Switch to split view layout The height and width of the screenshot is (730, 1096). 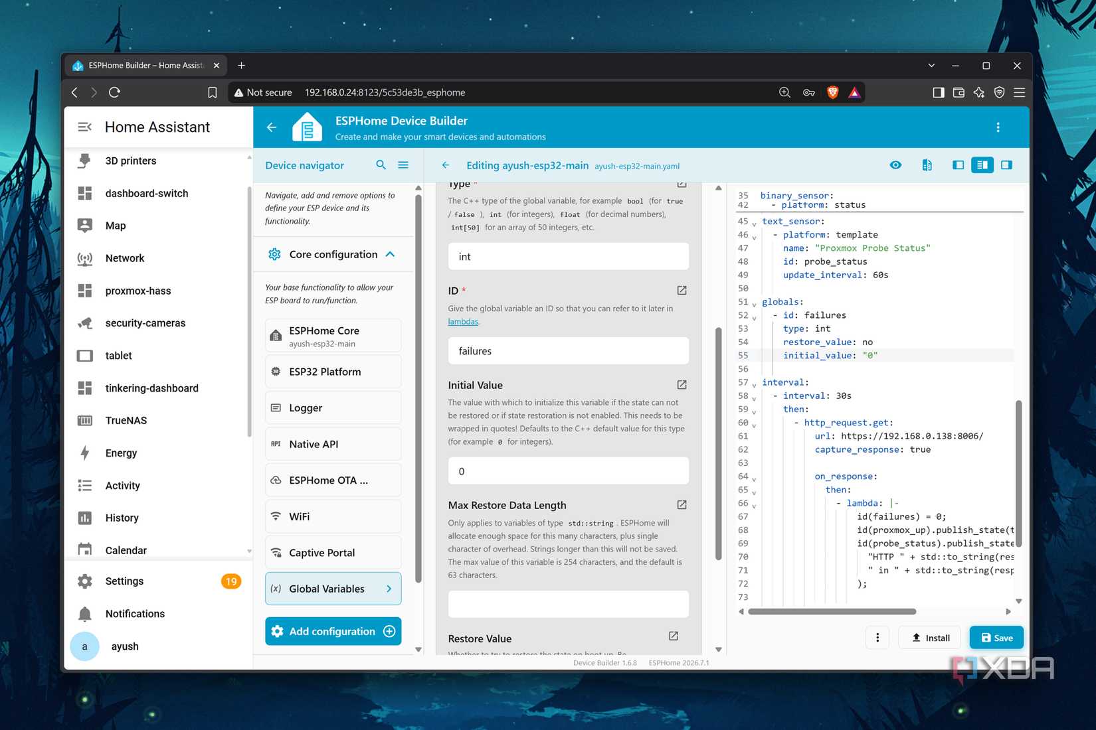[982, 165]
